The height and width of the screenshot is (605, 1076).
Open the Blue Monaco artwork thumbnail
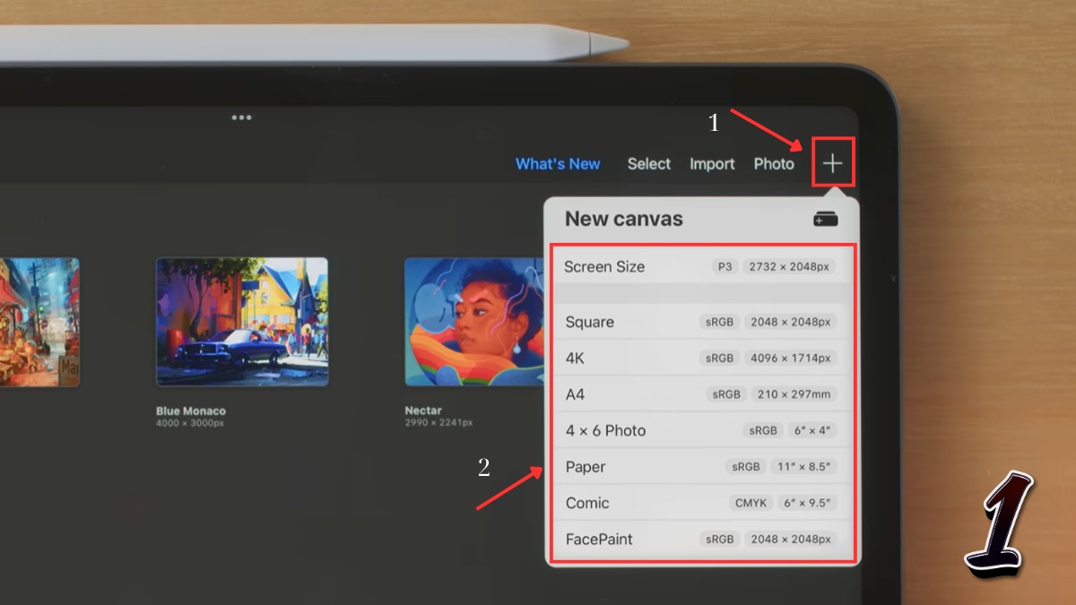pos(242,322)
